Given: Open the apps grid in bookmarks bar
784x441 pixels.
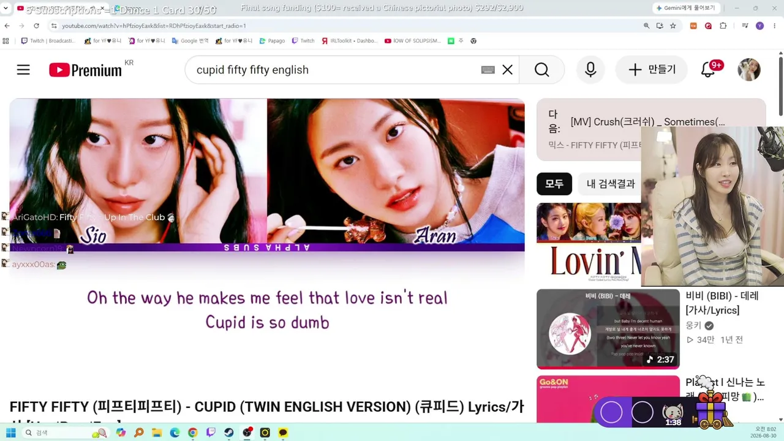Looking at the screenshot, I should click(6, 41).
